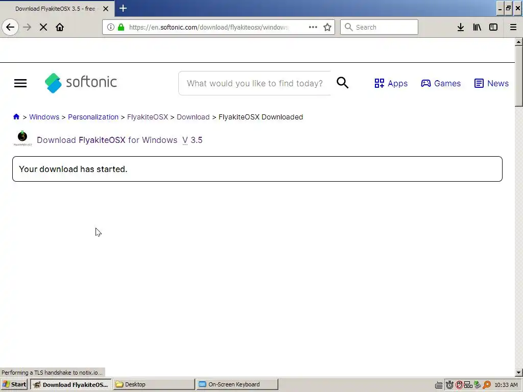The height and width of the screenshot is (392, 523).
Task: Go to Softonic home via breadcrumb icon
Action: point(16,117)
